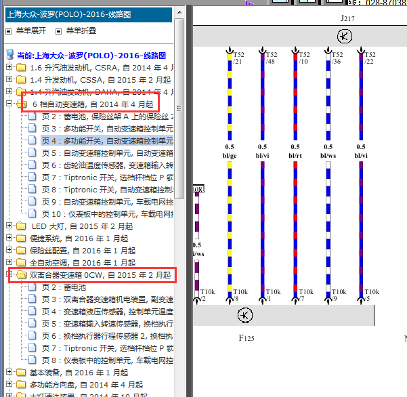407x397 pixels.
Task: Click the icon beside 菜单展开
Action: coord(9,31)
